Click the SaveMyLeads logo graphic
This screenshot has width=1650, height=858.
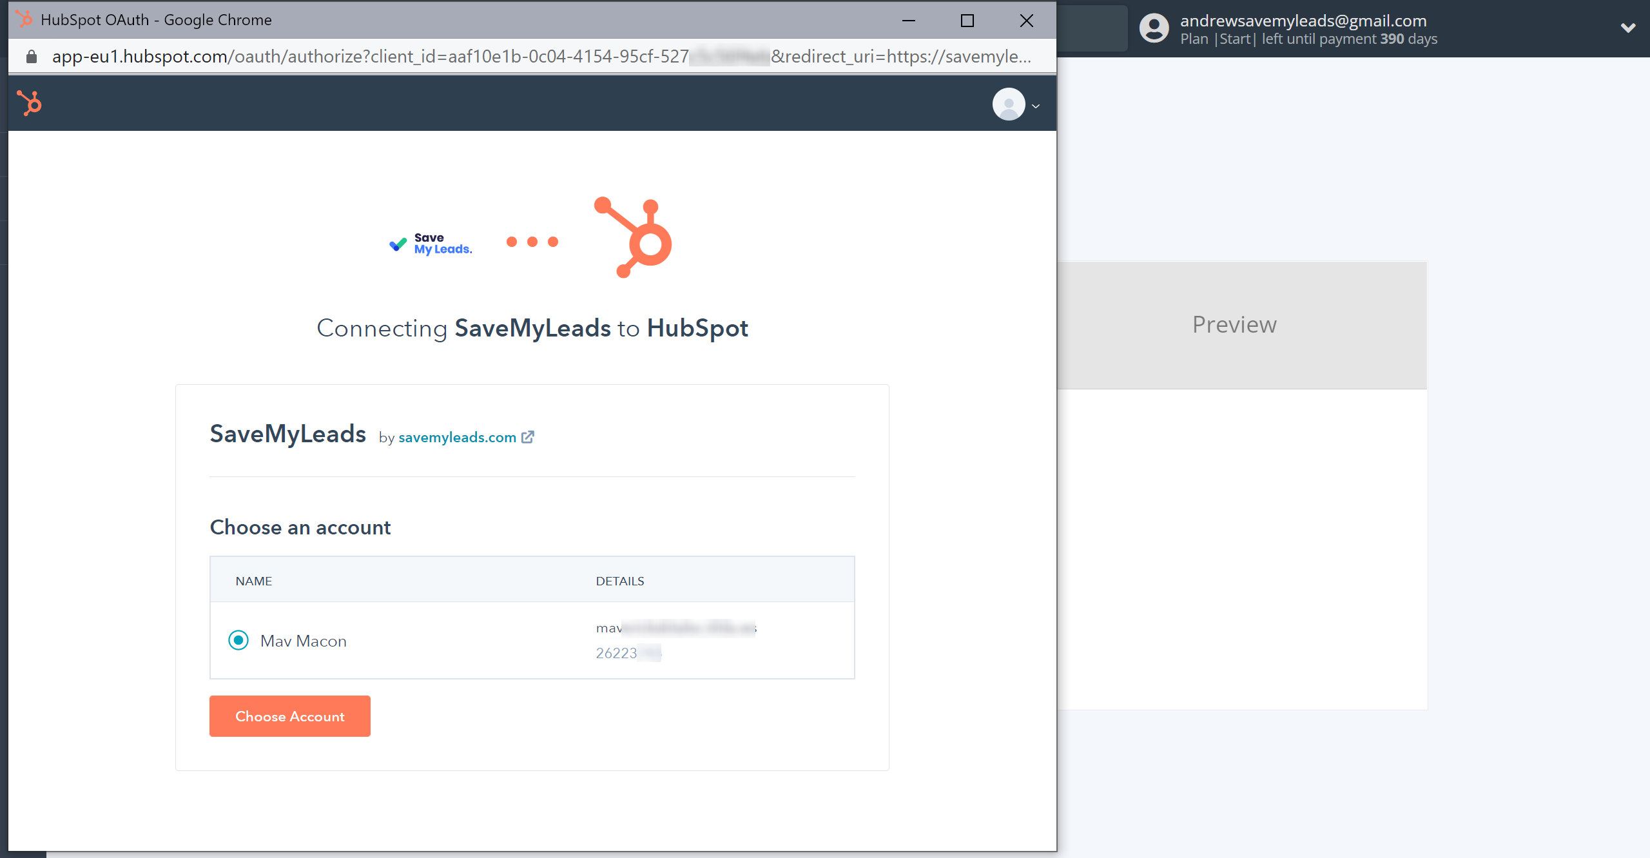(x=431, y=244)
